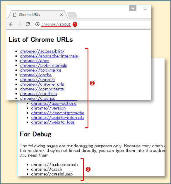Open chrome://webrtc-internals link
Screen dimensions: 171x184
(57, 118)
